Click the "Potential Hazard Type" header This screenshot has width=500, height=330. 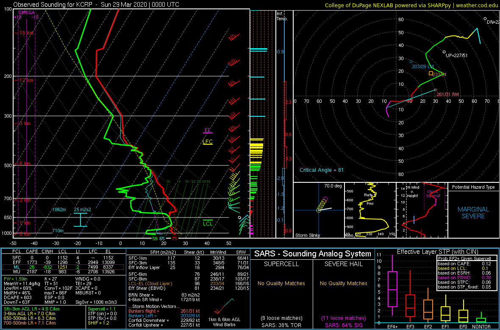point(474,187)
